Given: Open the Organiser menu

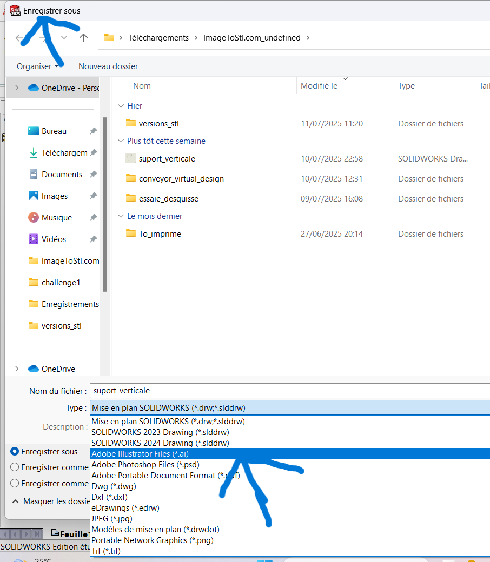Looking at the screenshot, I should pyautogui.click(x=37, y=66).
